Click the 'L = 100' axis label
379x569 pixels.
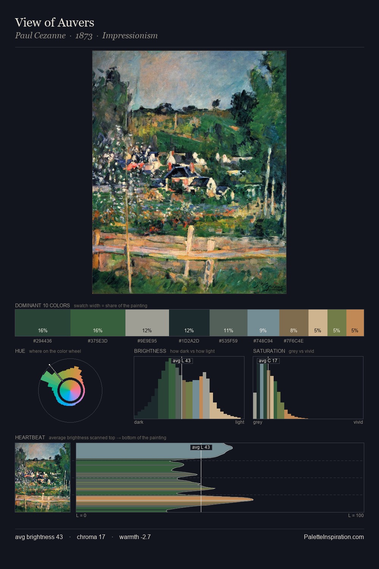point(356,516)
